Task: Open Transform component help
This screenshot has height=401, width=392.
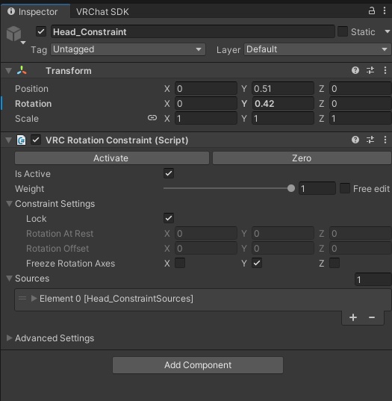Action: pyautogui.click(x=355, y=70)
